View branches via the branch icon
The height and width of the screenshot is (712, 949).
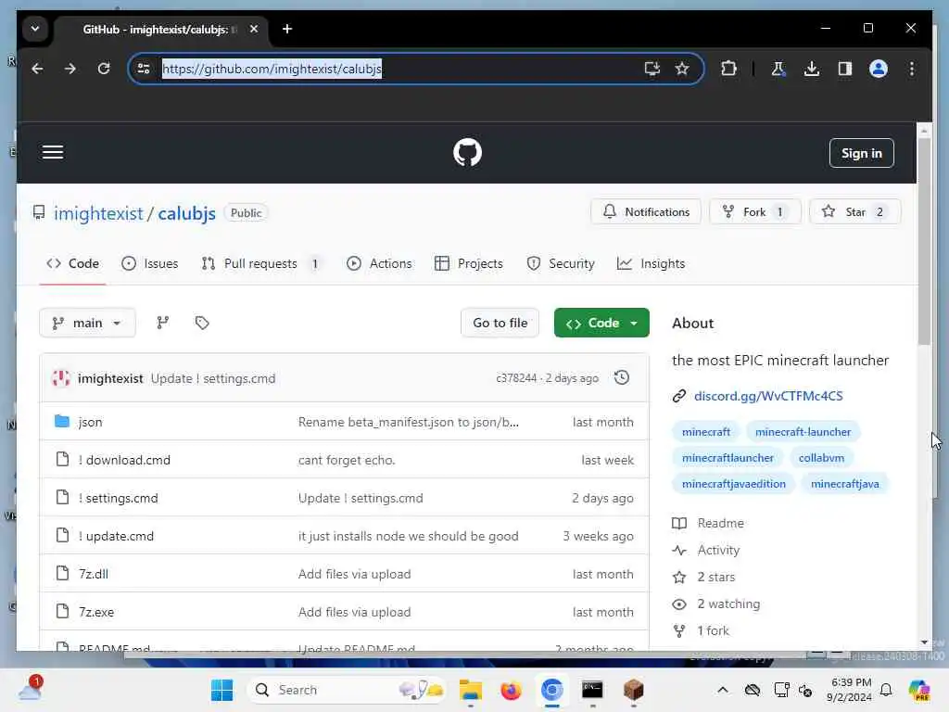163,323
